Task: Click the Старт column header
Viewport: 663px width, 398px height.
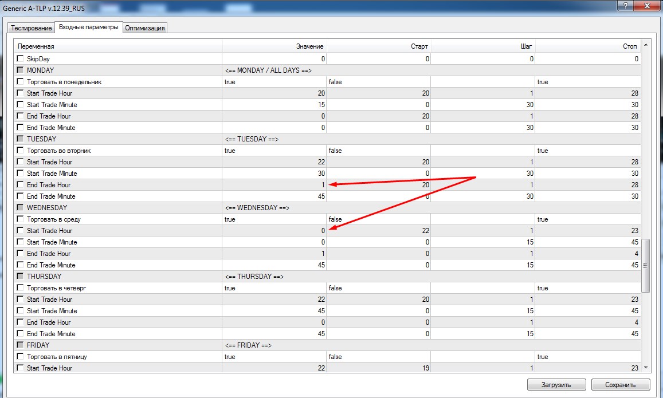Action: [x=379, y=46]
